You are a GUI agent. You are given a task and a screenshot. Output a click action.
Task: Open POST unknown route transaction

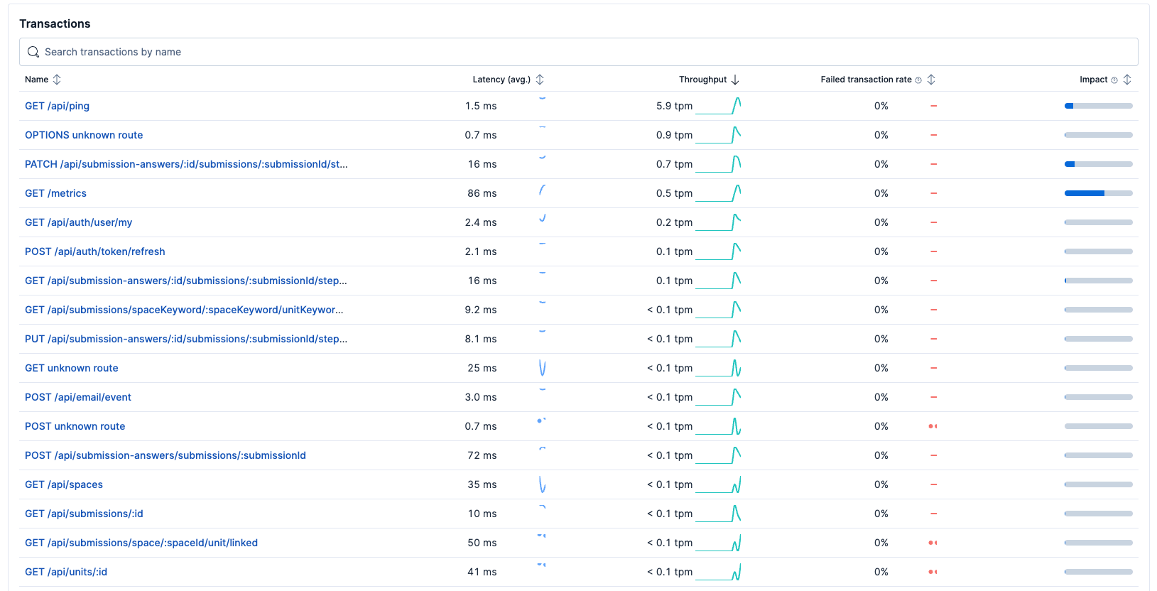pos(75,426)
